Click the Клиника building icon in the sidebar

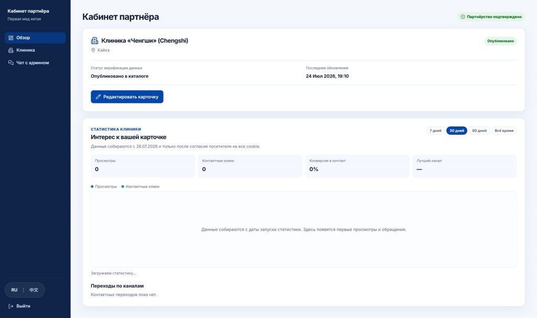(11, 50)
